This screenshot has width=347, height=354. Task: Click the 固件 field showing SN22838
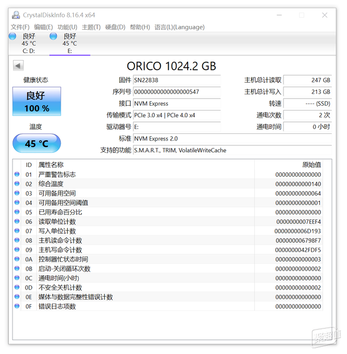click(177, 80)
